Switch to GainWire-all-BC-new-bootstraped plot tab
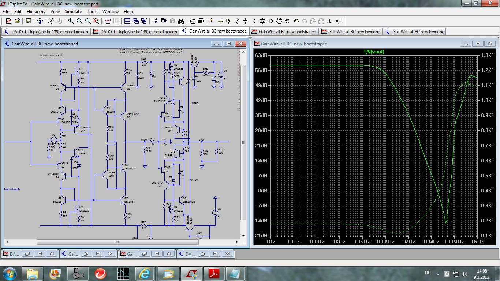The height and width of the screenshot is (281, 500). [x=284, y=31]
